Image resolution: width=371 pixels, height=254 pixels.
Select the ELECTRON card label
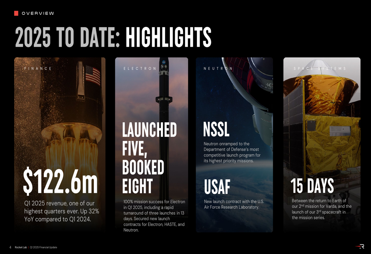click(x=140, y=69)
